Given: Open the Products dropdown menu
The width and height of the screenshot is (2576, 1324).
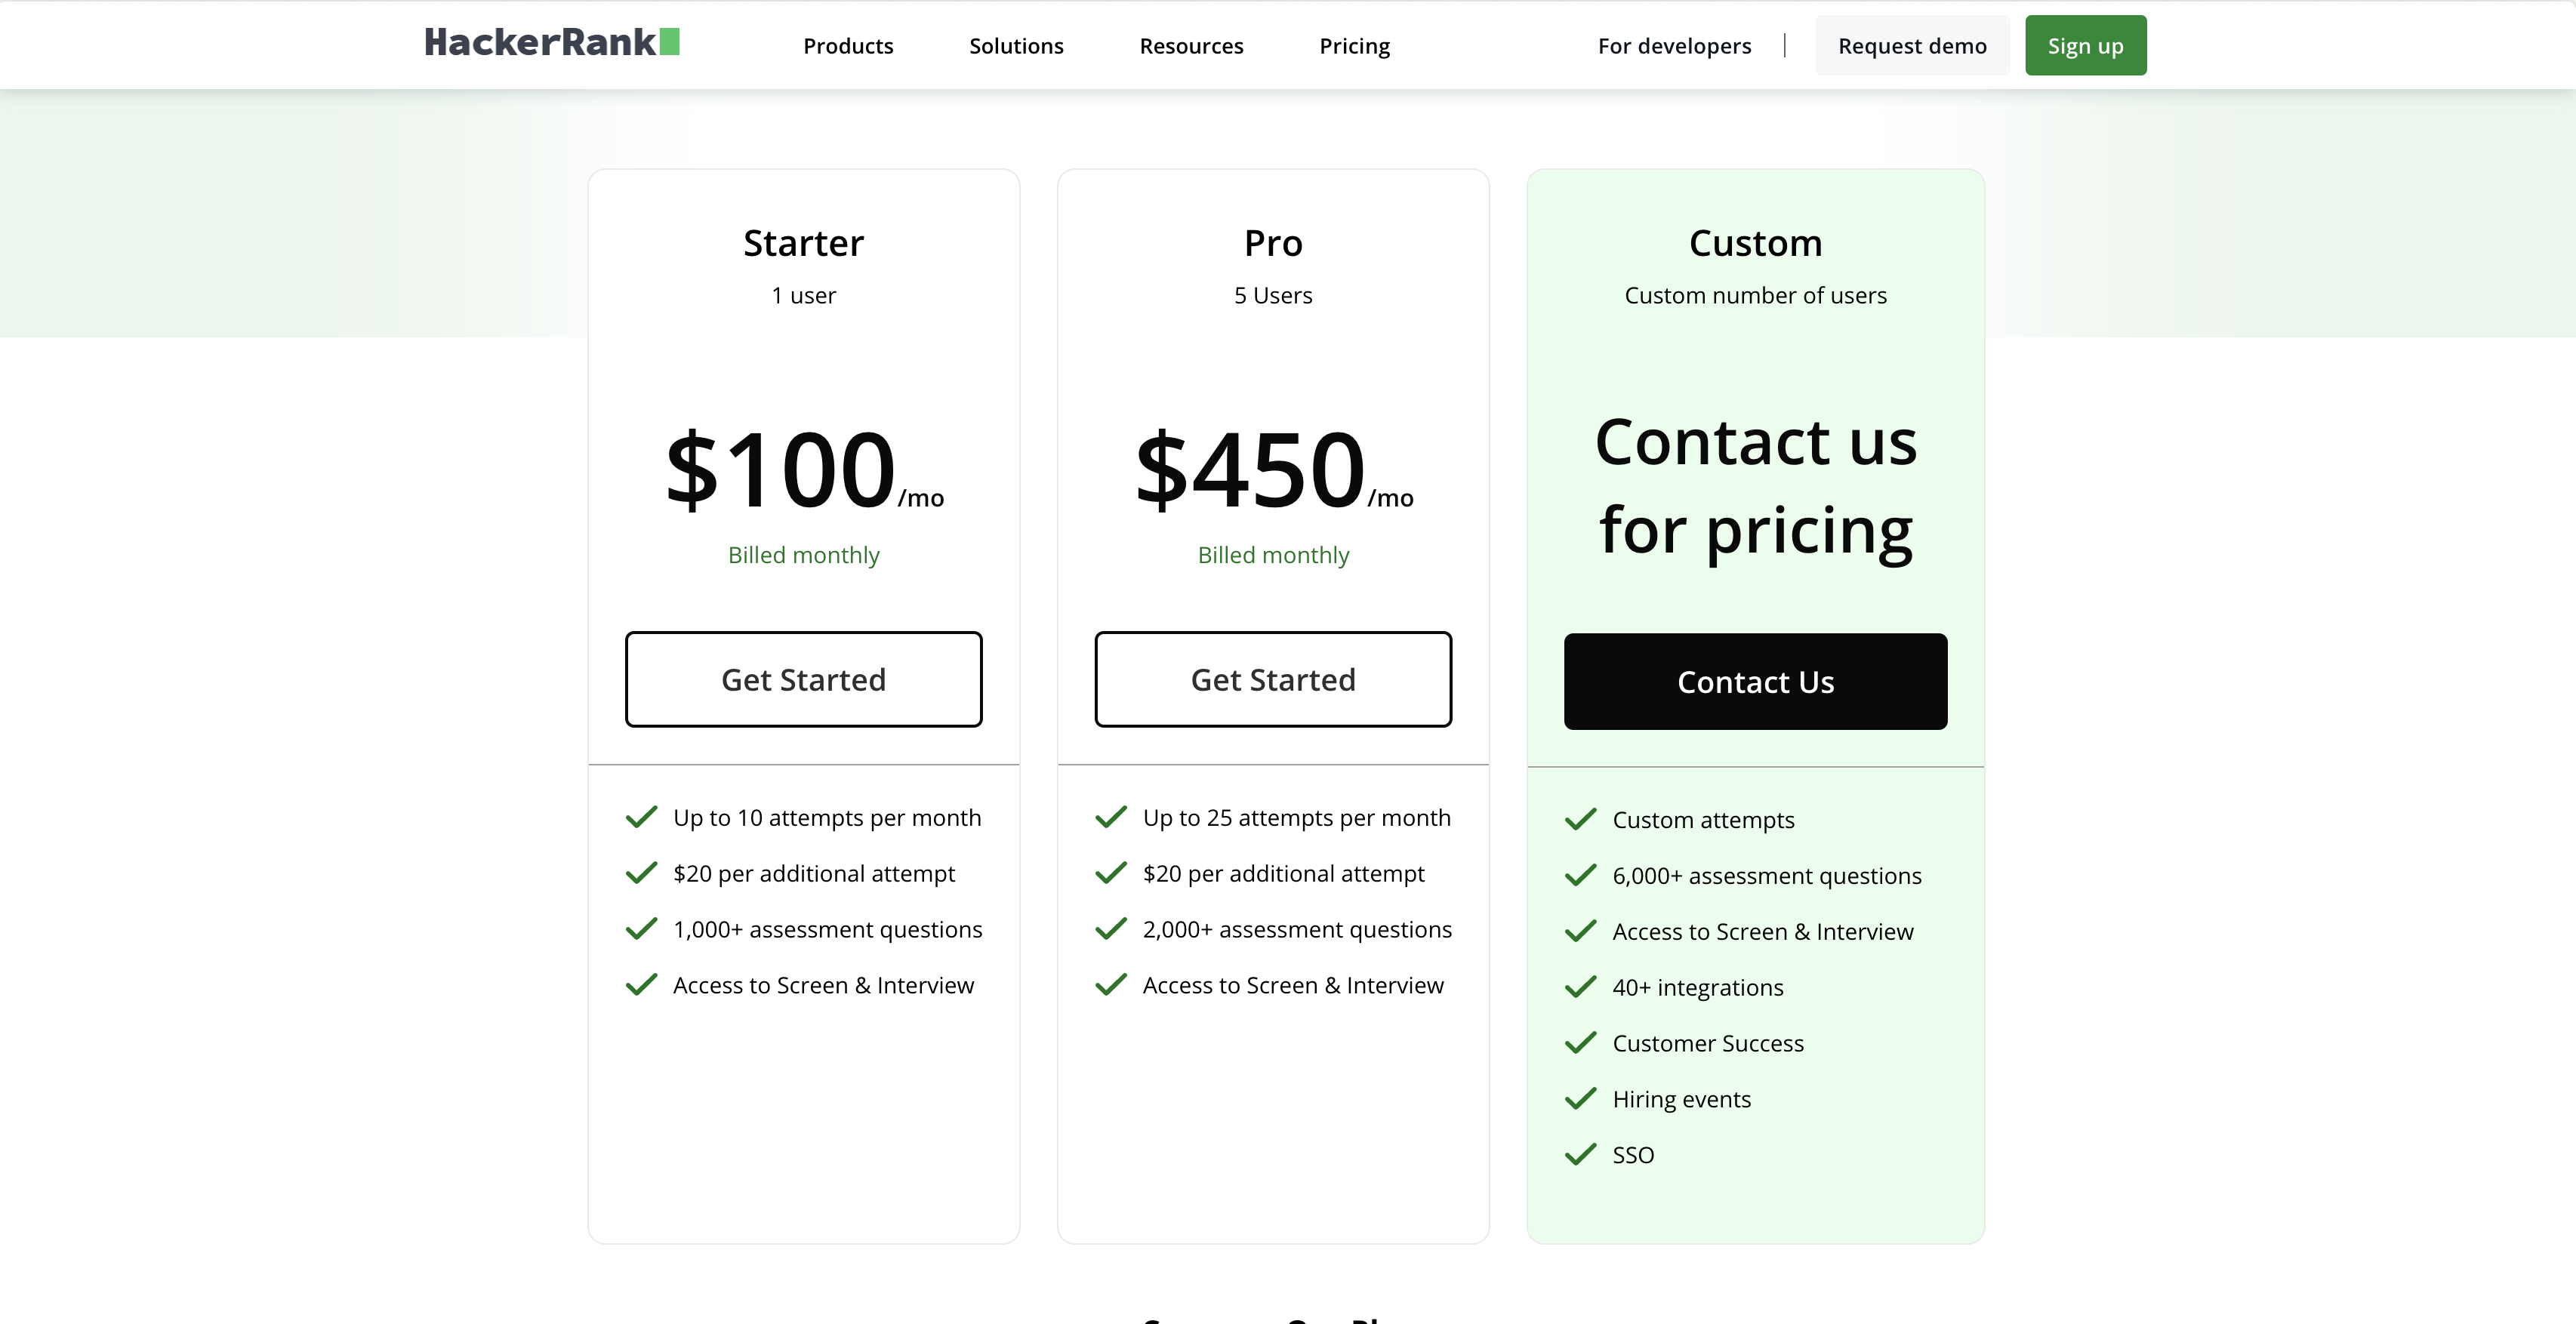Looking at the screenshot, I should [x=847, y=45].
